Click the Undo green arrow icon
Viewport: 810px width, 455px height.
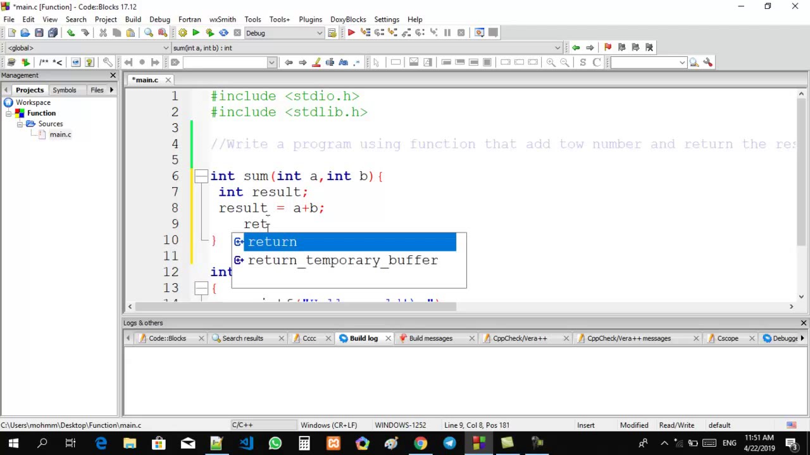(71, 33)
